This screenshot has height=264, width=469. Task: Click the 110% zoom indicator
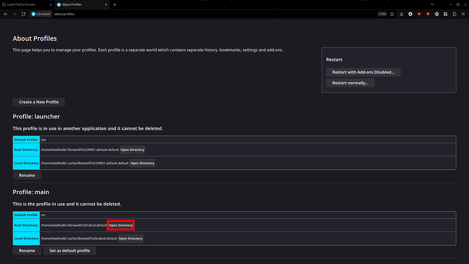[382, 14]
